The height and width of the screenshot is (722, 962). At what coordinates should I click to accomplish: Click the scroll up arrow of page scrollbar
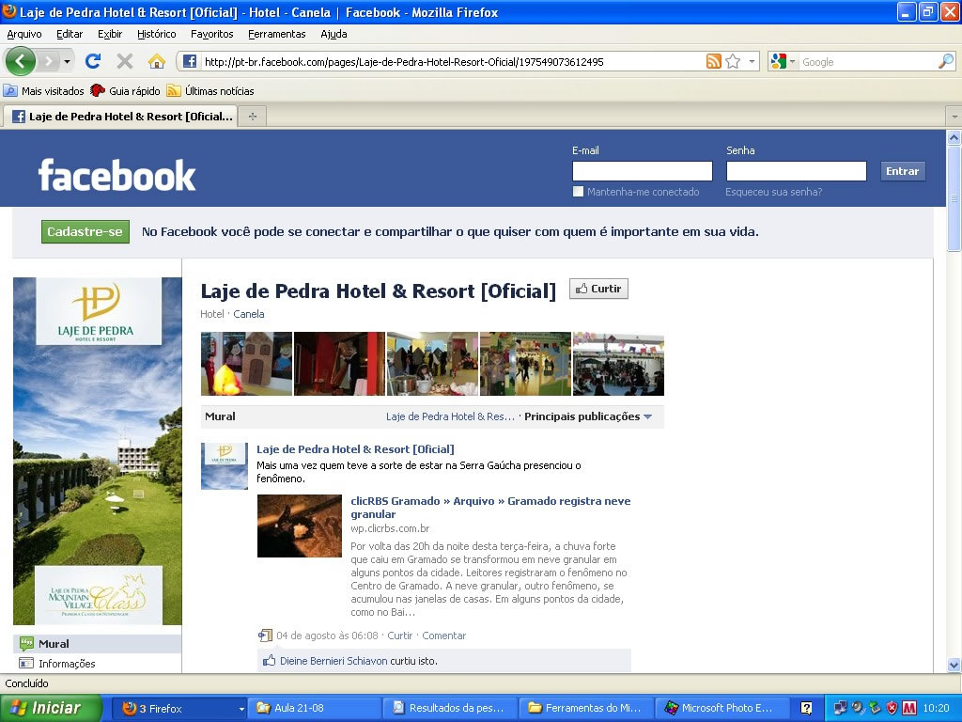(x=954, y=137)
